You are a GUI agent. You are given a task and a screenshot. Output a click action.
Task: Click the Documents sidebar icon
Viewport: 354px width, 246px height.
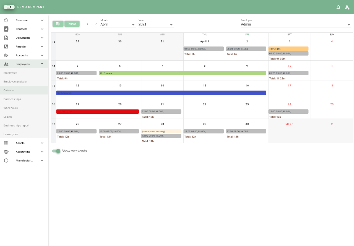pos(6,38)
